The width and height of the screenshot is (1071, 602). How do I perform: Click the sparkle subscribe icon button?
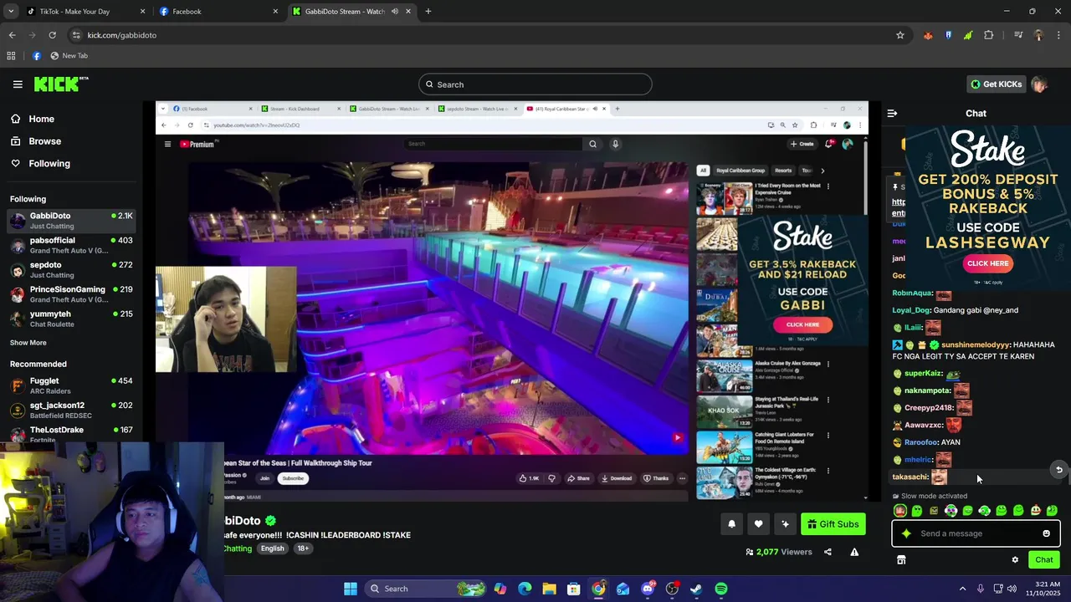(785, 524)
